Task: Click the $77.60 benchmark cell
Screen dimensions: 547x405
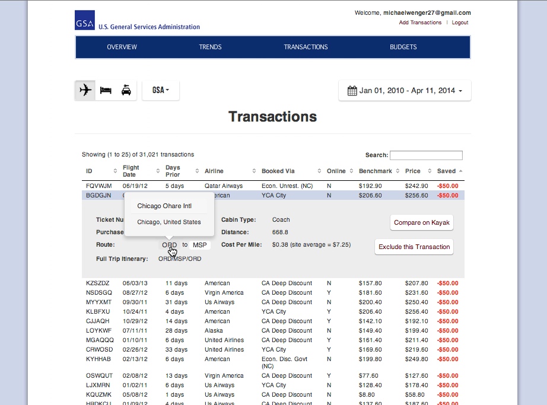Action: [368, 375]
